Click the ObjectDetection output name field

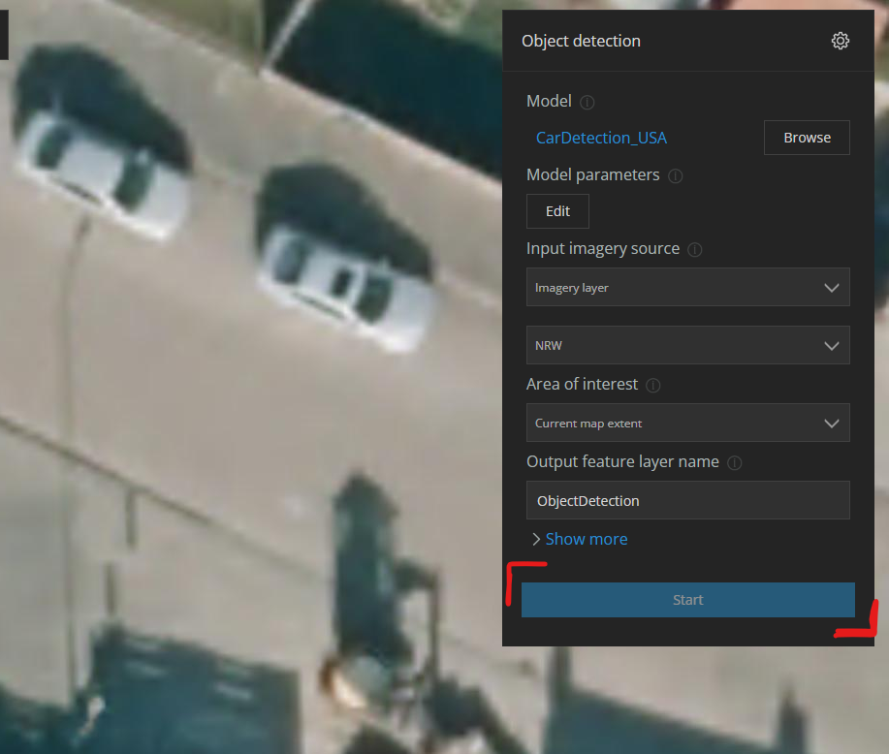point(687,500)
